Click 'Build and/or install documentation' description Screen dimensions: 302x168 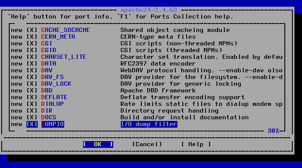click(185, 118)
